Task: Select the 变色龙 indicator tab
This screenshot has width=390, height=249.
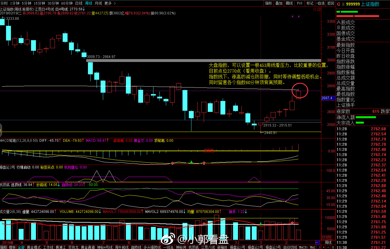Action: click(x=73, y=247)
